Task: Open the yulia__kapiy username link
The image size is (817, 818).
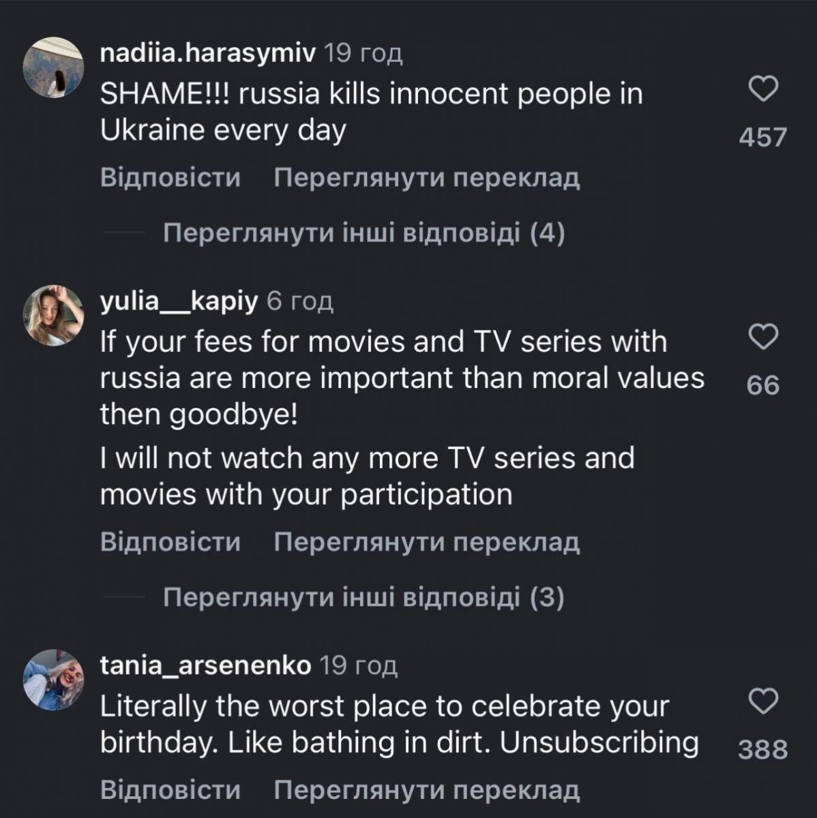Action: pos(179,301)
